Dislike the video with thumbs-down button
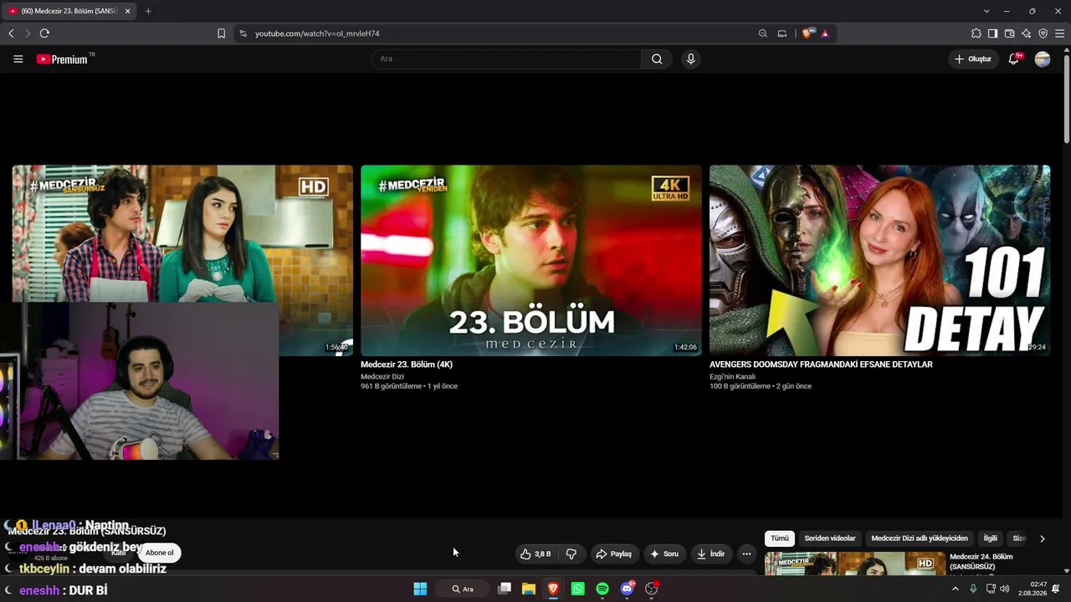The height and width of the screenshot is (602, 1071). pyautogui.click(x=571, y=554)
